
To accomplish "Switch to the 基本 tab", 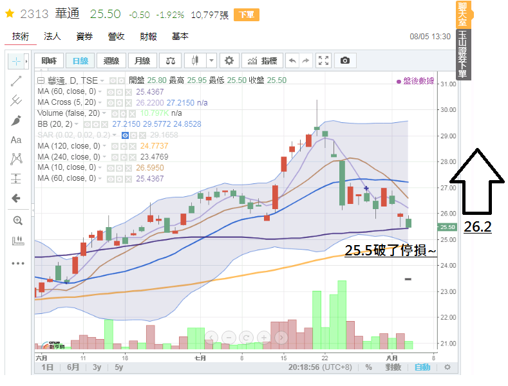I will (x=180, y=36).
